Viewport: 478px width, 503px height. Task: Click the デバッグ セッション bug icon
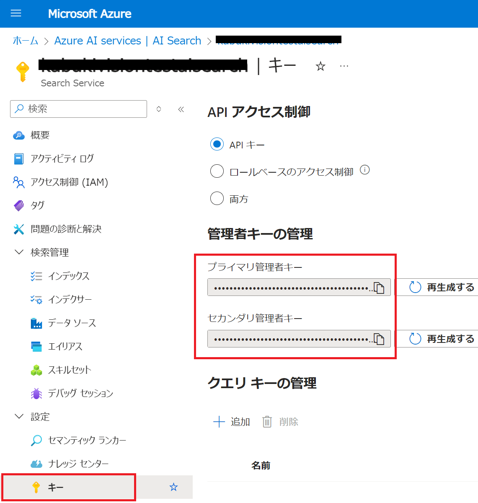tap(36, 393)
